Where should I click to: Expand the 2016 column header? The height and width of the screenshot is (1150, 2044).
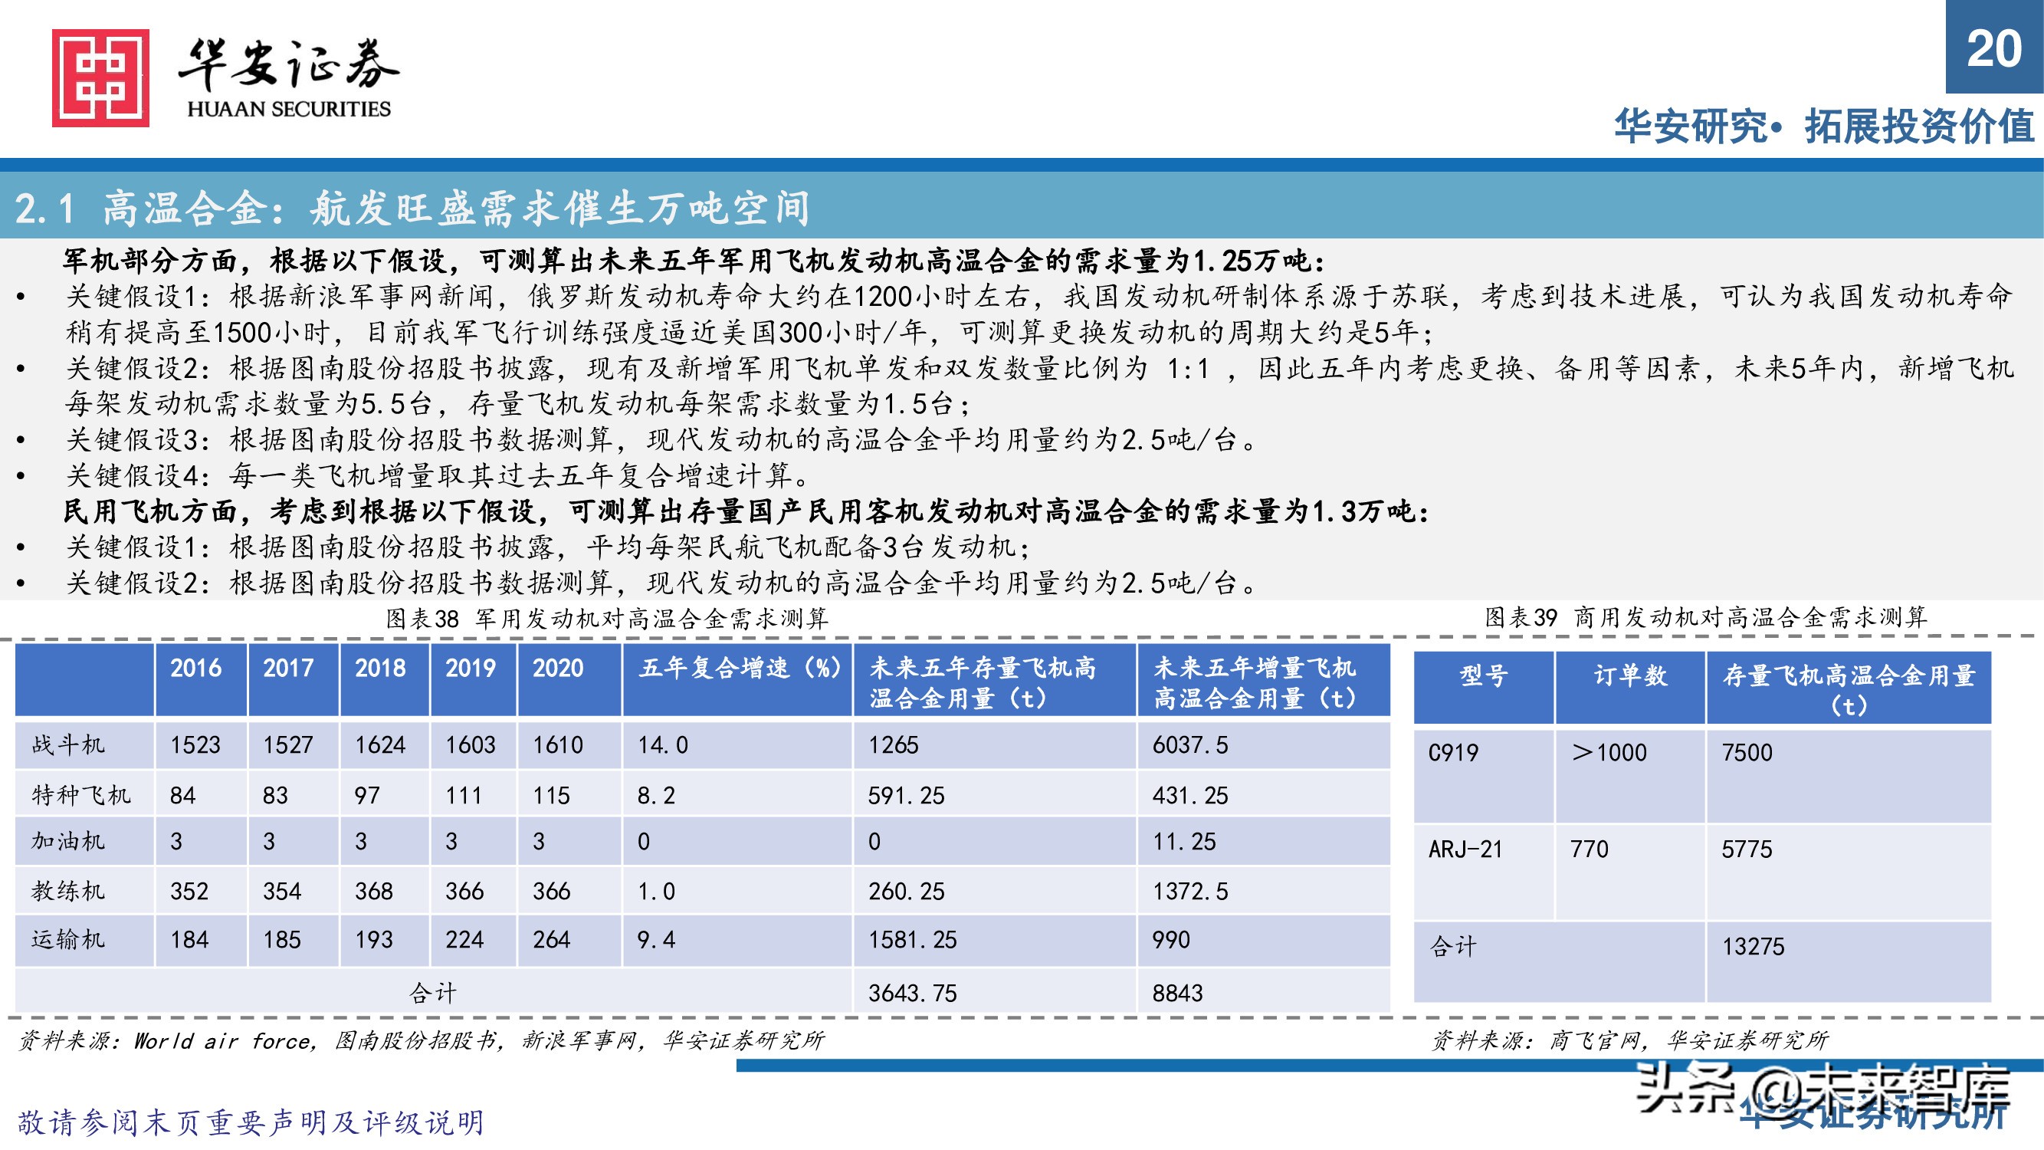(197, 669)
